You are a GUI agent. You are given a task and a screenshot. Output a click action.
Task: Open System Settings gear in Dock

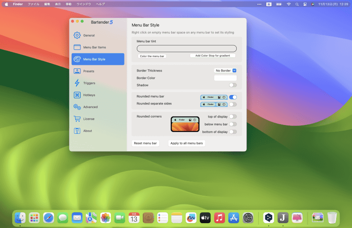248,218
